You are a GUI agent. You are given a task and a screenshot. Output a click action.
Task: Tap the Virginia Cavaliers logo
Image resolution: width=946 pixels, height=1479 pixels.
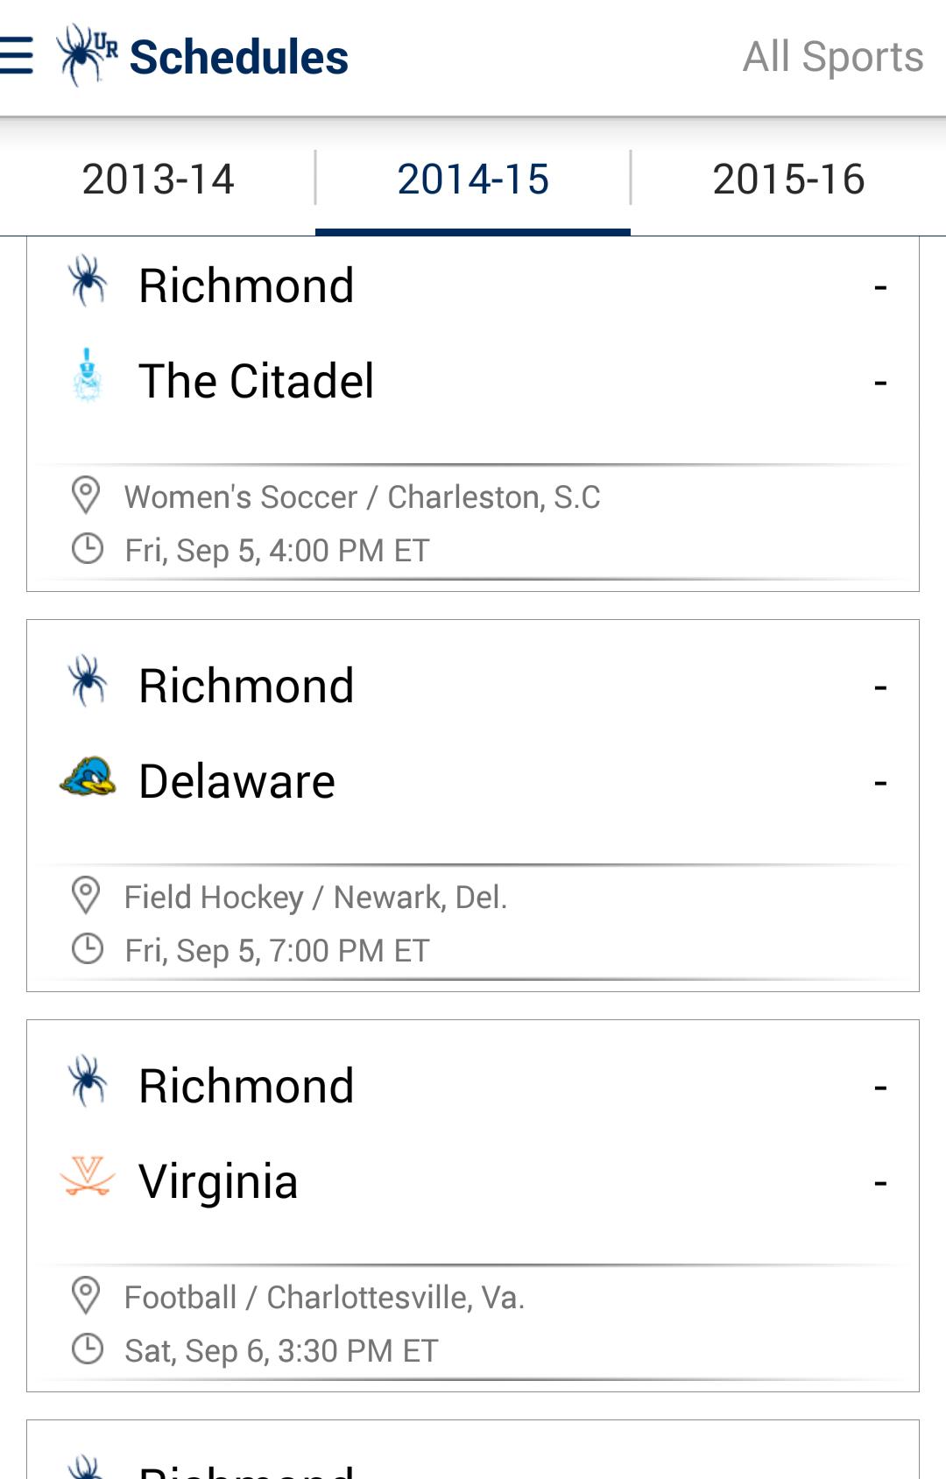point(87,1177)
